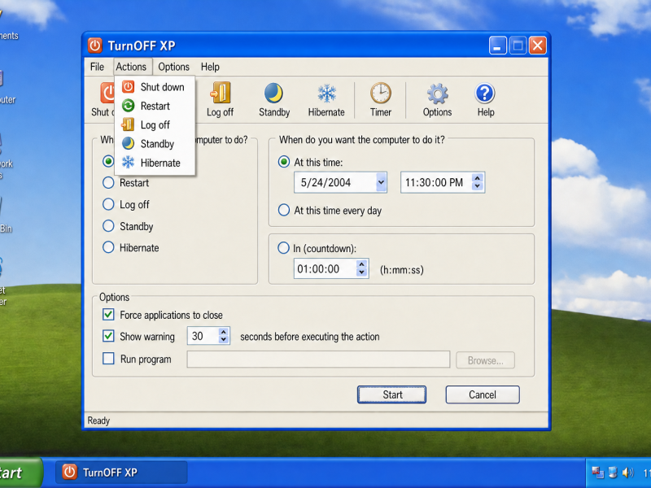Viewport: 651px width, 488px height.
Task: Click the TurnOFF XP taskbar button
Action: [x=121, y=473]
